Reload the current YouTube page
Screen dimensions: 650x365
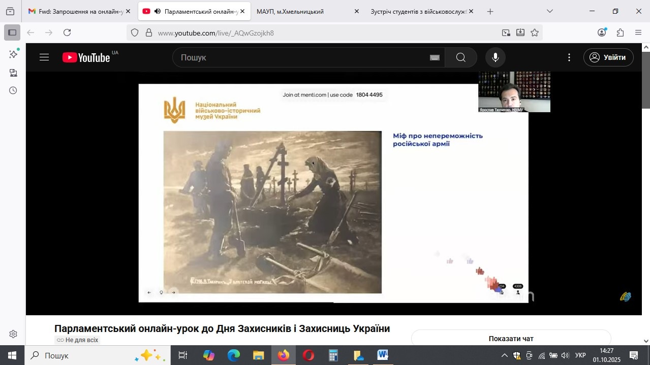(67, 32)
